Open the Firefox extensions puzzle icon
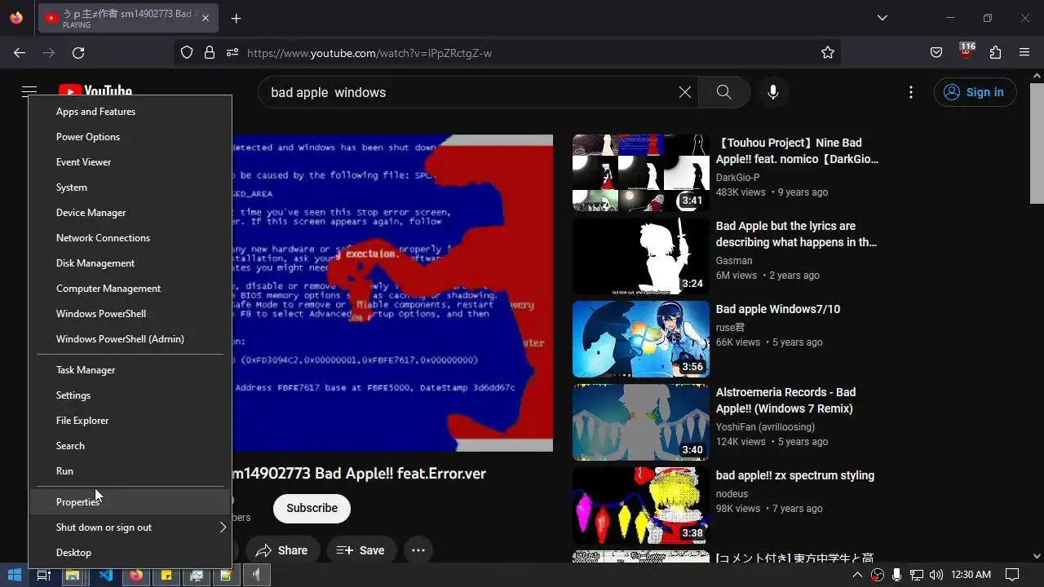The image size is (1044, 587). pyautogui.click(x=995, y=53)
